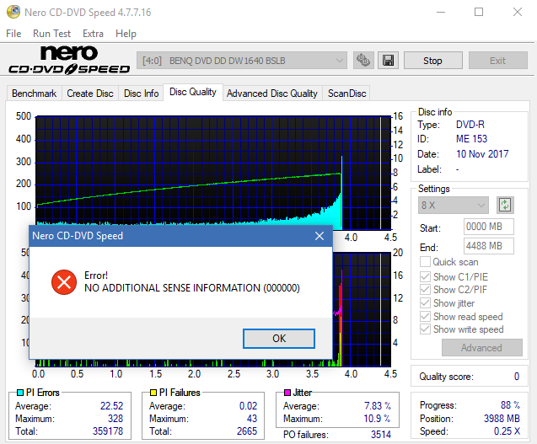Viewport: 537px width, 444px height.
Task: Switch to the ScanDisc tab
Action: [347, 94]
